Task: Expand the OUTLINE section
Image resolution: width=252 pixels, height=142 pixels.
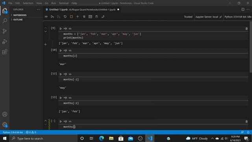Action: [x=18, y=20]
